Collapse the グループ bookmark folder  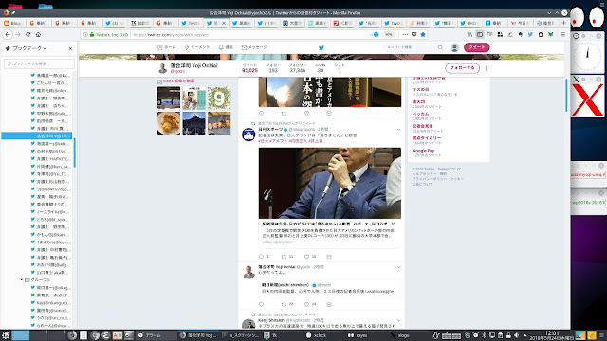[x=22, y=280]
